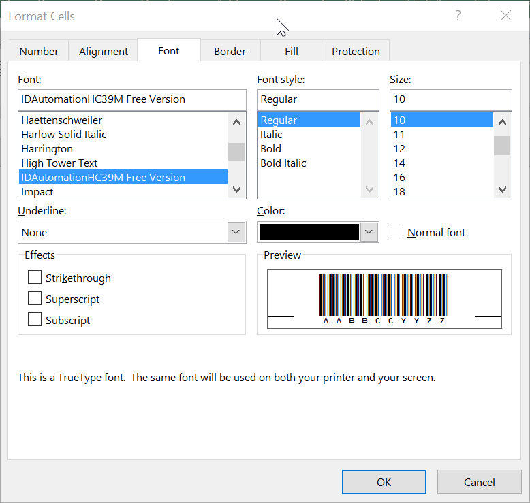Close the Format Cells dialog with X

pos(505,16)
